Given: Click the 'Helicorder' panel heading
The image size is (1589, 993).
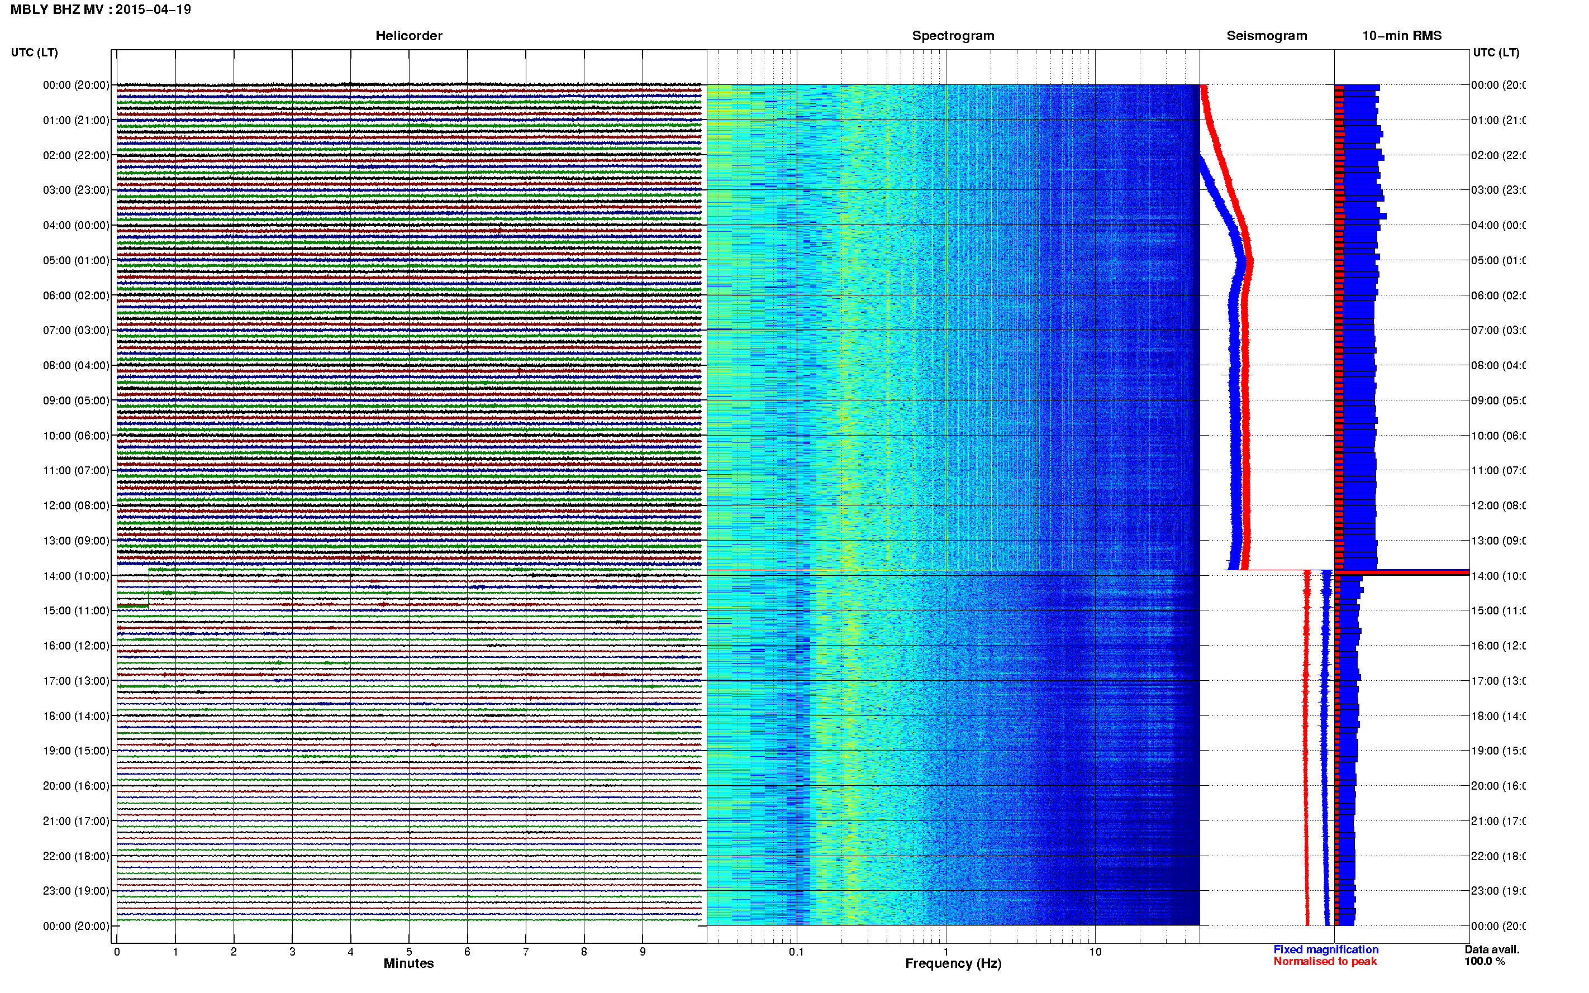Looking at the screenshot, I should pos(408,36).
